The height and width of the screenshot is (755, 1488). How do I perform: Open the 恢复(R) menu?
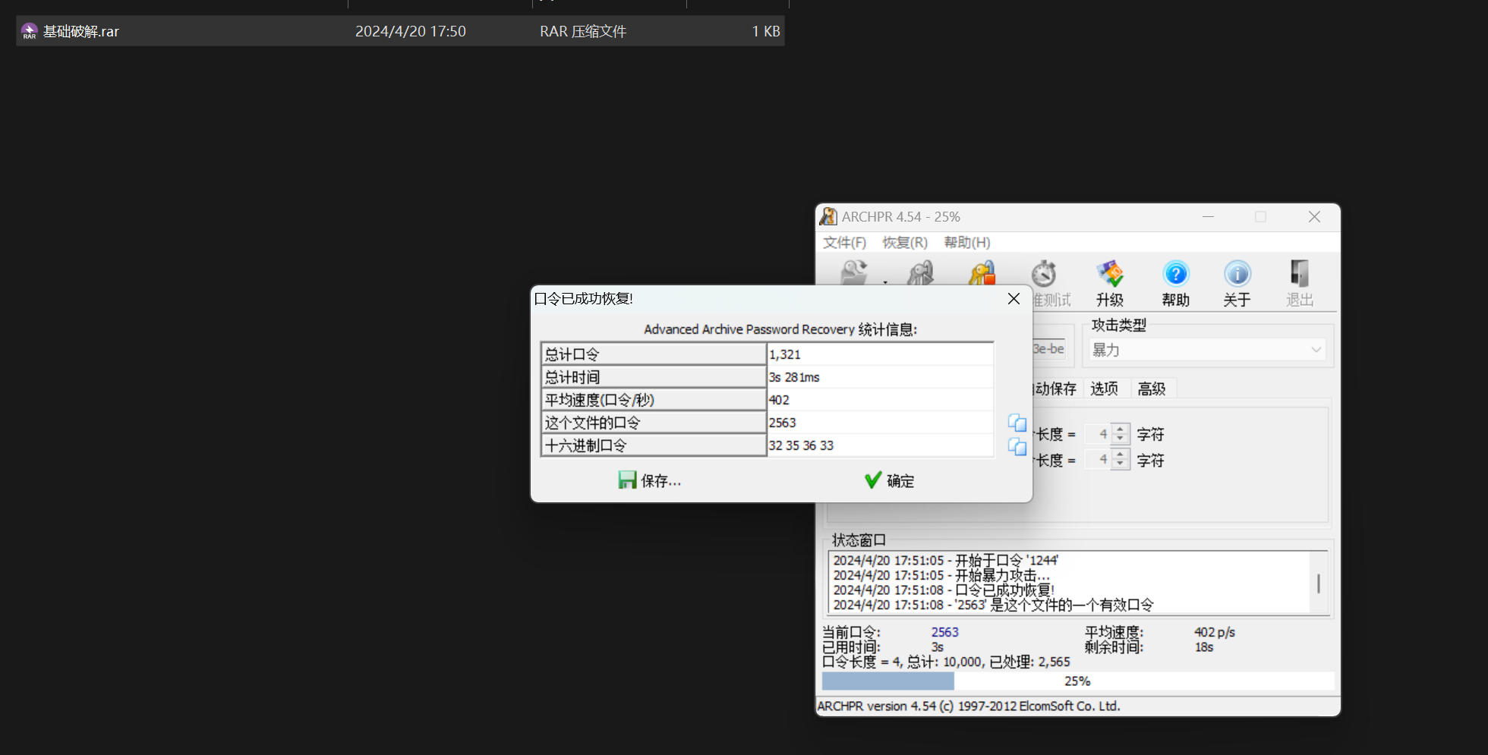[x=905, y=242]
